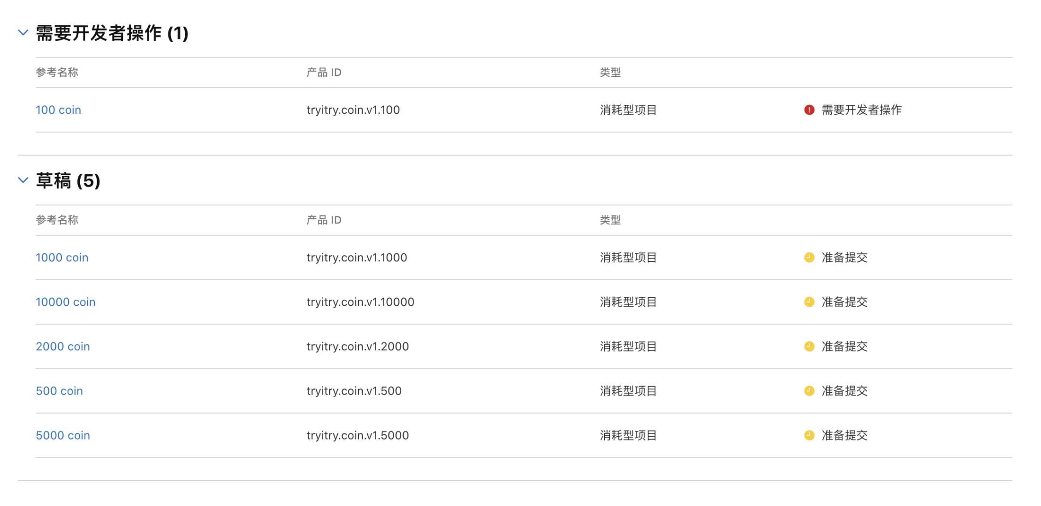Click the yellow clock icon on 1000 coin row
Viewport: 1041px width, 506px height.
pyautogui.click(x=809, y=257)
